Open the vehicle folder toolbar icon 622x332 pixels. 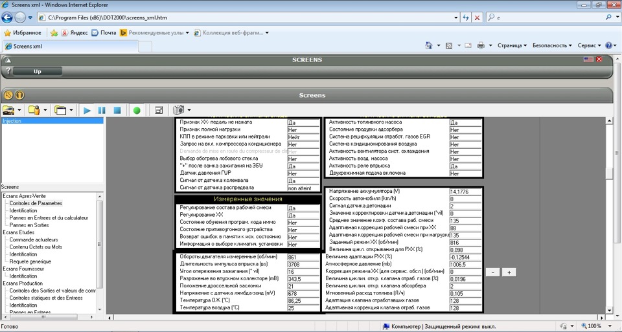(x=8, y=110)
